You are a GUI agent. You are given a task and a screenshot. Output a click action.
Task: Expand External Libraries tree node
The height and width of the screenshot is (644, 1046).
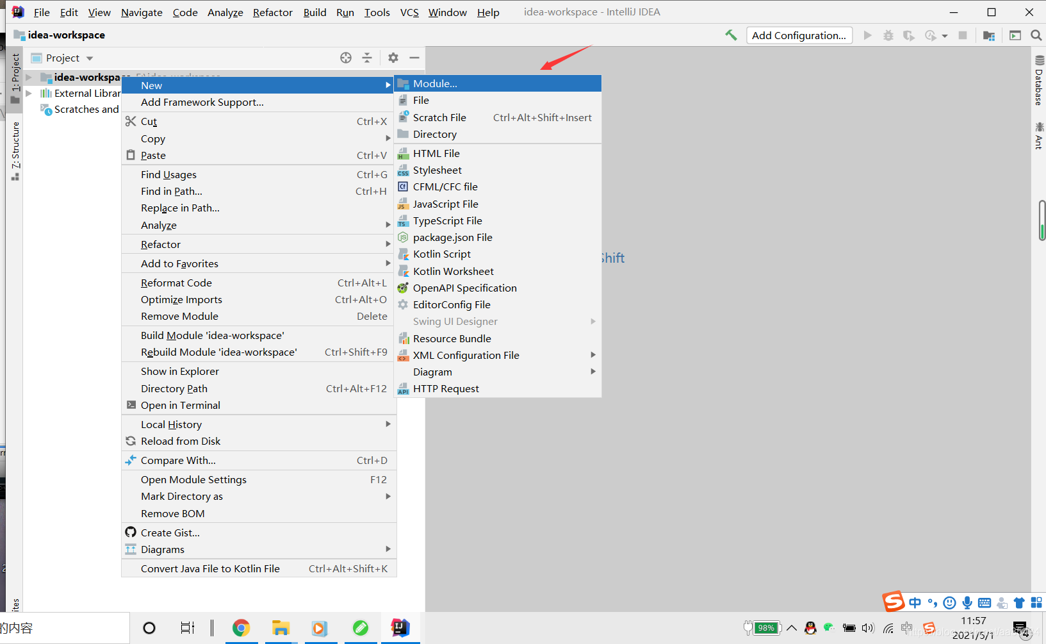(28, 93)
